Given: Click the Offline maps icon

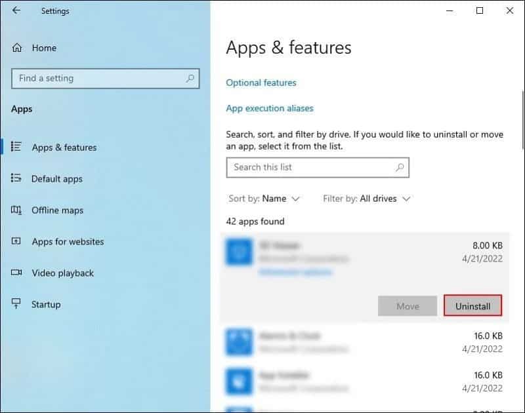Looking at the screenshot, I should 16,210.
